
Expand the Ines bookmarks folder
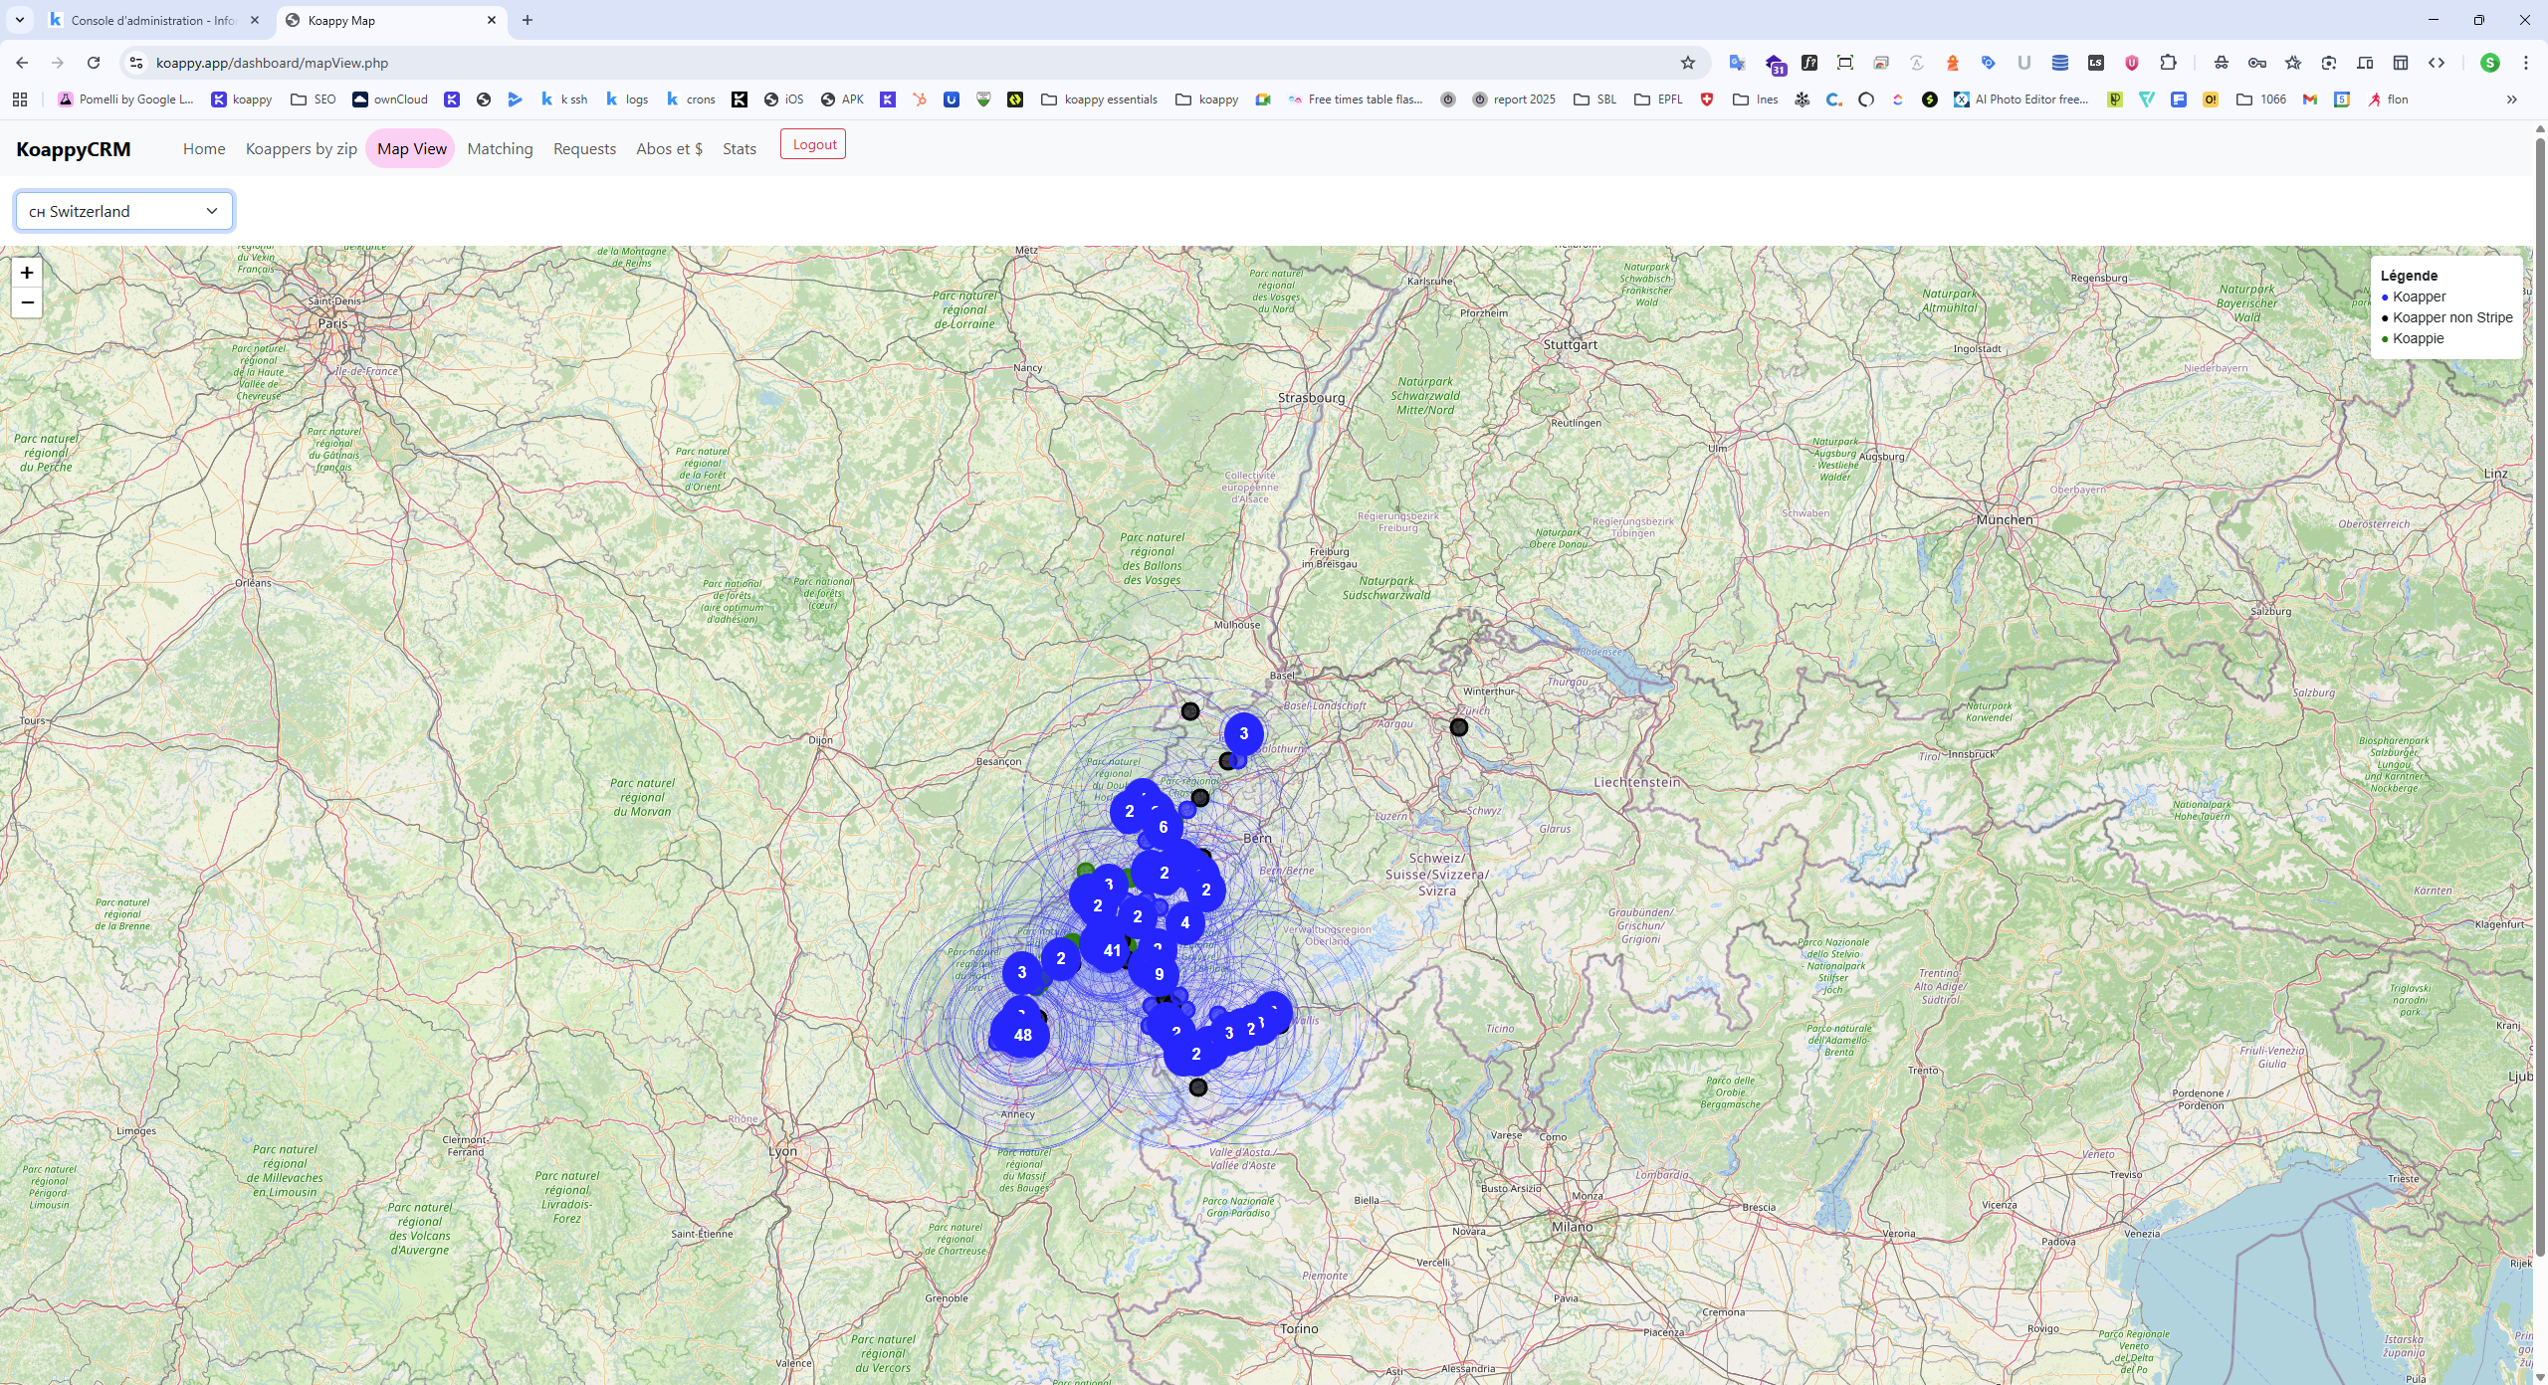coord(1755,99)
